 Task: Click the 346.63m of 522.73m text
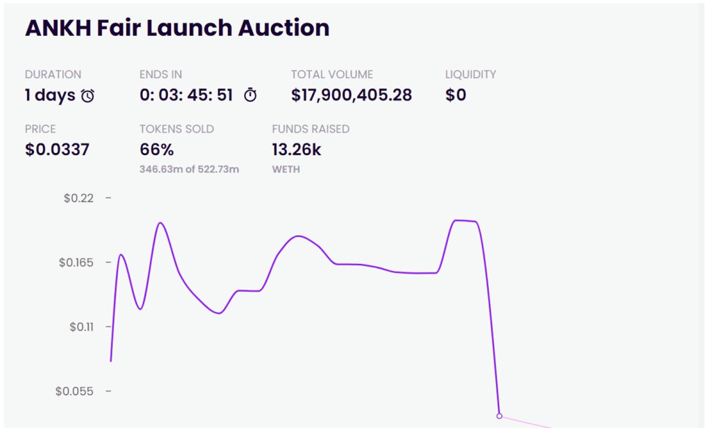[189, 169]
